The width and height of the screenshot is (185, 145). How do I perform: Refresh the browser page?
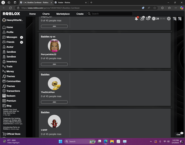(10, 8)
